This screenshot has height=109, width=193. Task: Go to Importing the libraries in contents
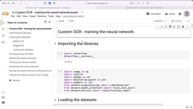point(20,33)
